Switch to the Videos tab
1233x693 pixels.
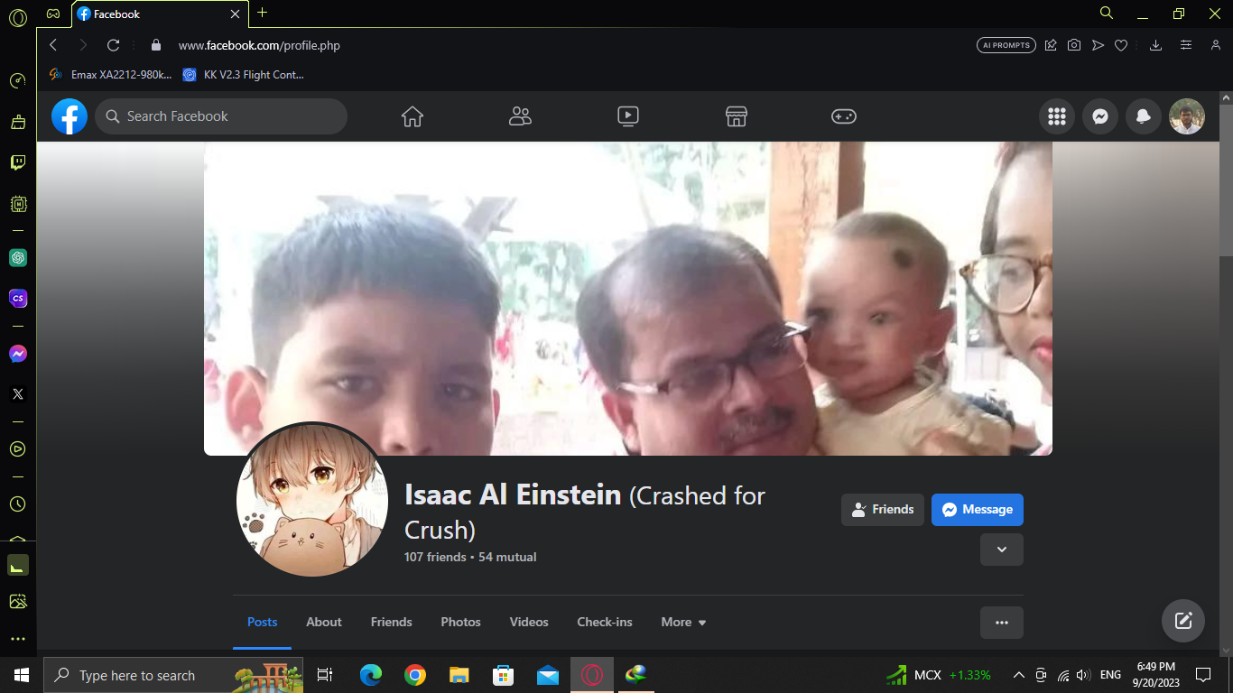click(x=529, y=622)
